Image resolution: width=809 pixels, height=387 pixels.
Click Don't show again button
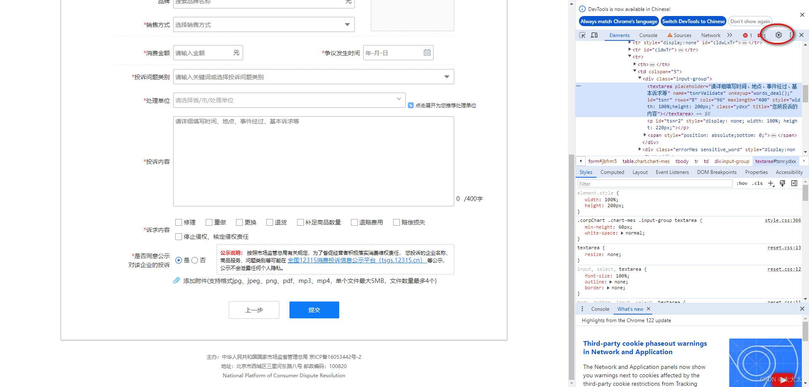click(x=750, y=21)
